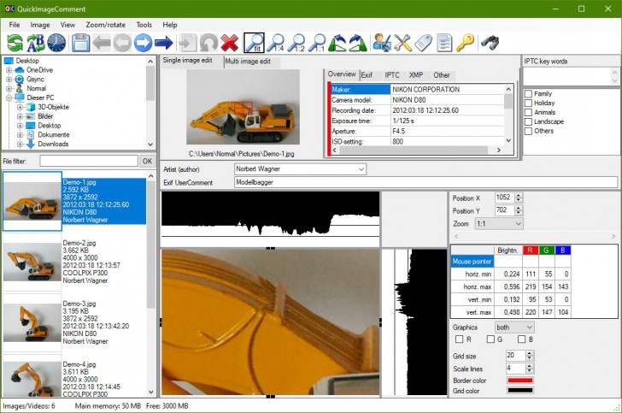Select the zoom 1:2 magnifier icon
Image resolution: width=622 pixels, height=413 pixels.
[296, 43]
